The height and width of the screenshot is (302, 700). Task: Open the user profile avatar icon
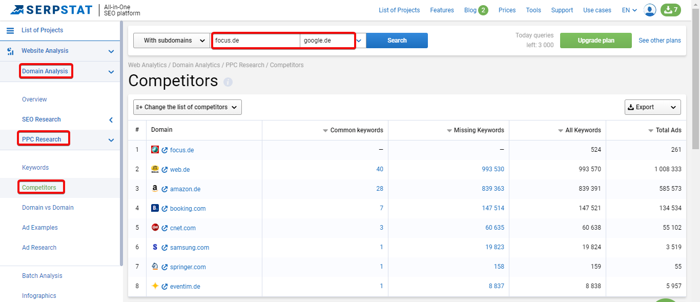pyautogui.click(x=650, y=10)
